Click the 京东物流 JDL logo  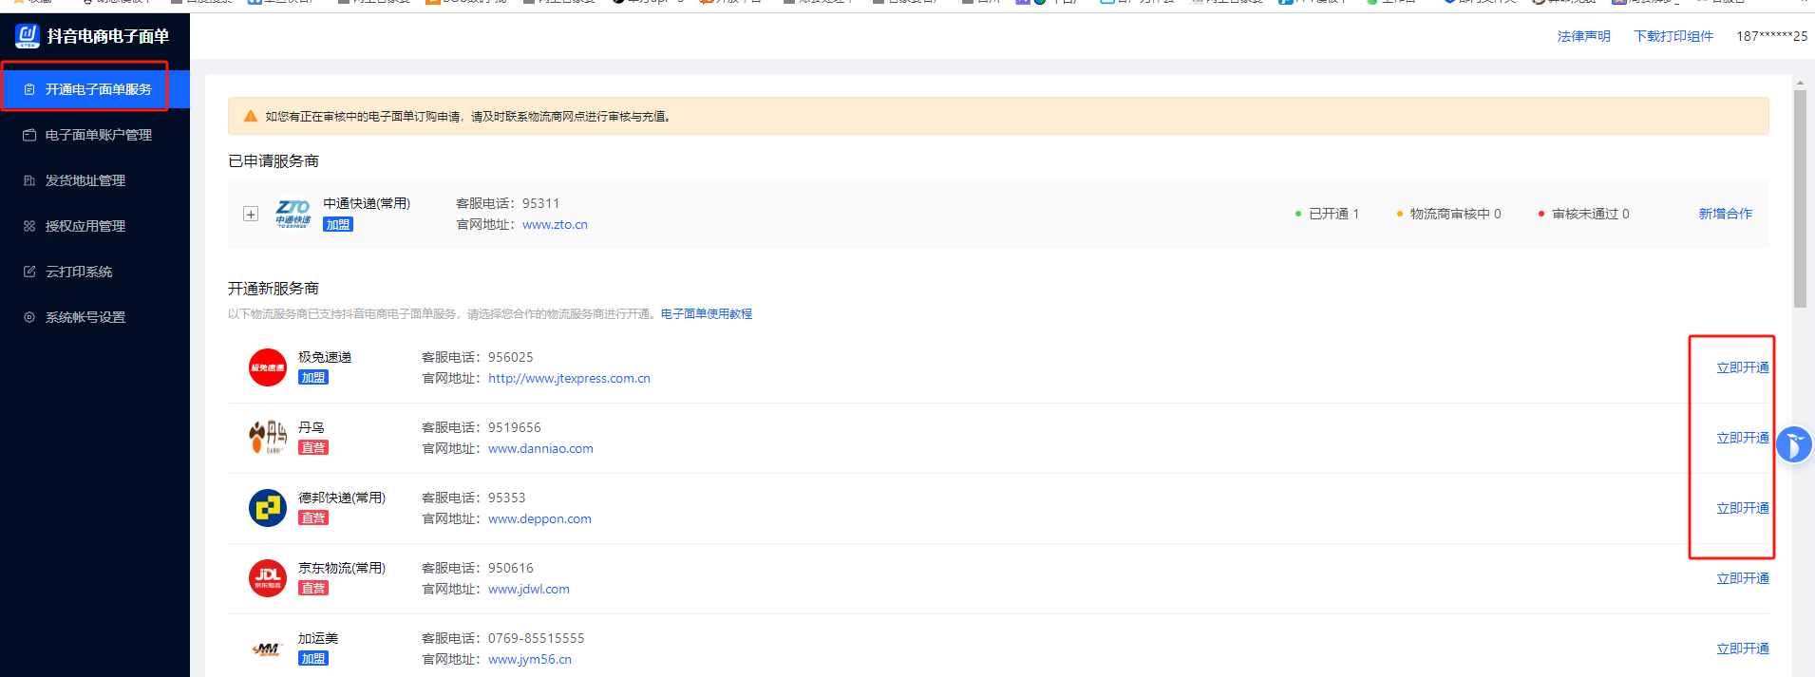pos(268,578)
